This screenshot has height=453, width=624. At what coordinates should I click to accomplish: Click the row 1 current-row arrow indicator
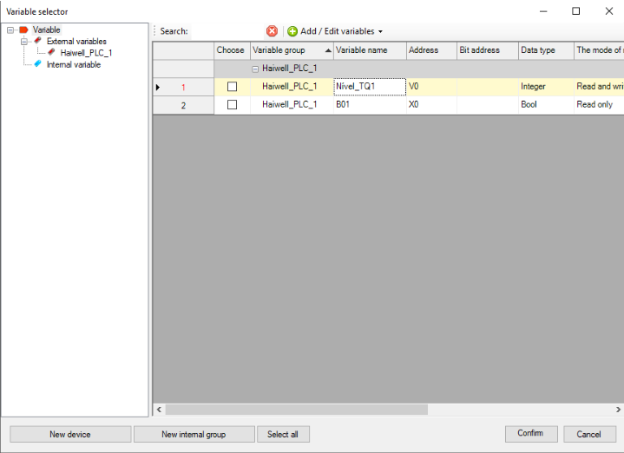[x=158, y=87]
